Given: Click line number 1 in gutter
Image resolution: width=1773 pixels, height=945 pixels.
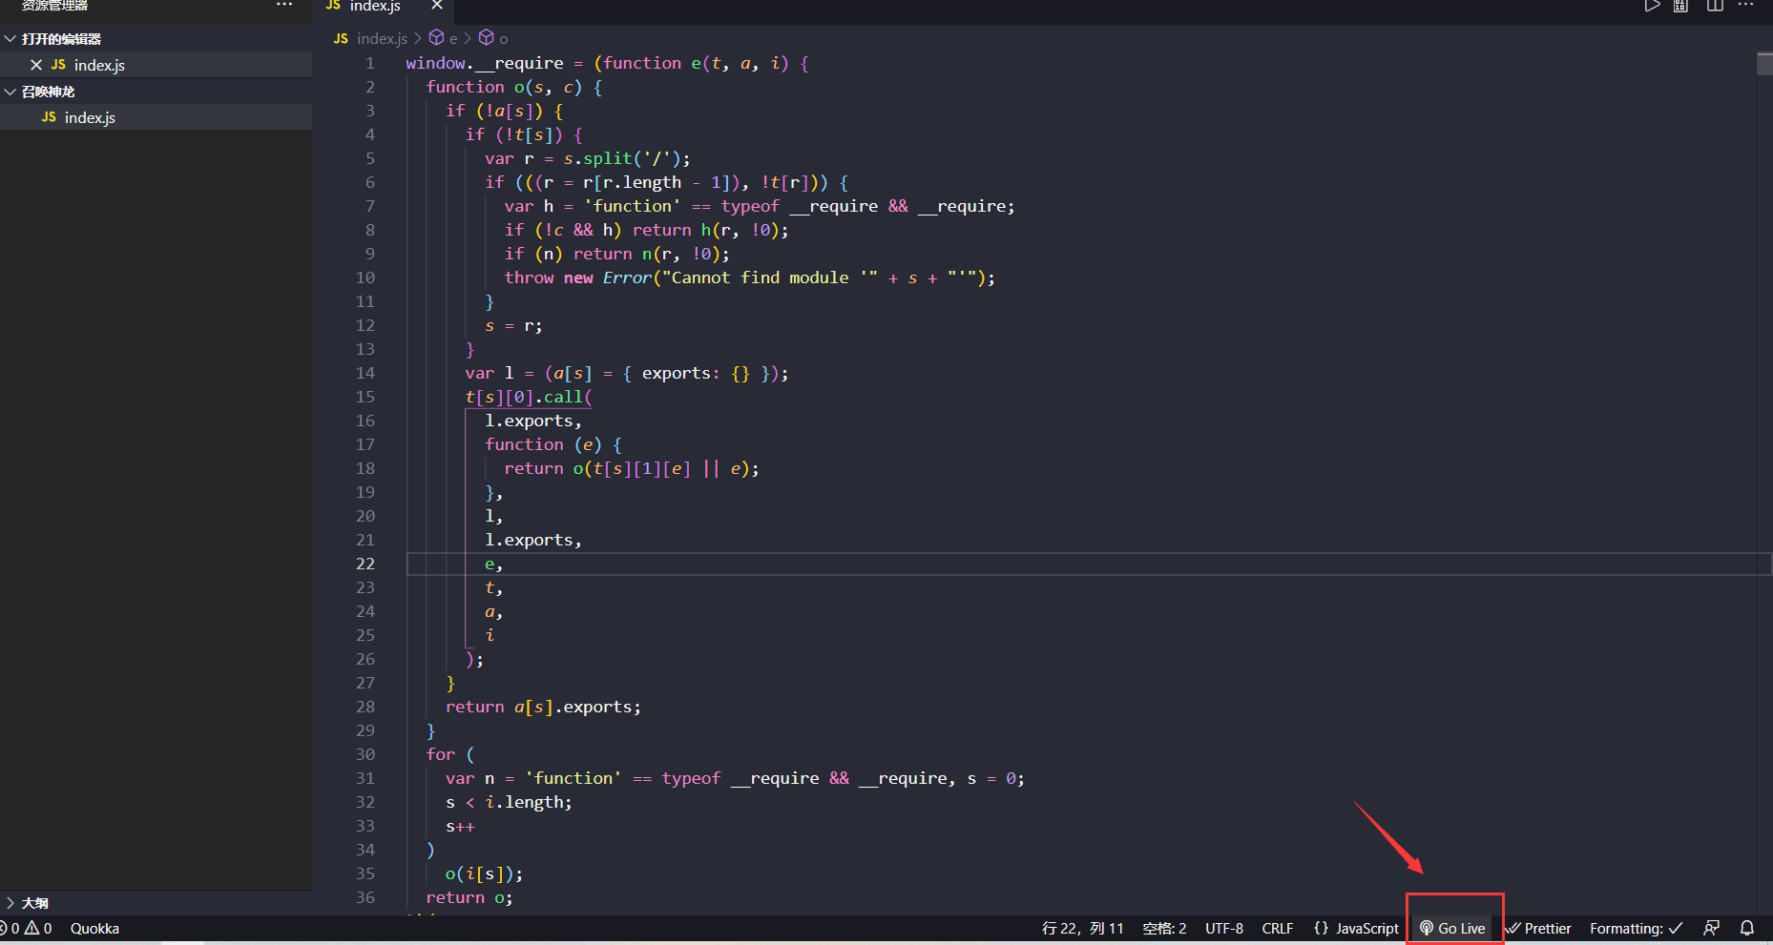Looking at the screenshot, I should coord(370,63).
